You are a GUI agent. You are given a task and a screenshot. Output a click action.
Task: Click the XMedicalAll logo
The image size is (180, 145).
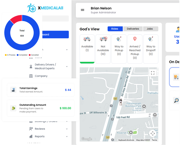[45, 8]
